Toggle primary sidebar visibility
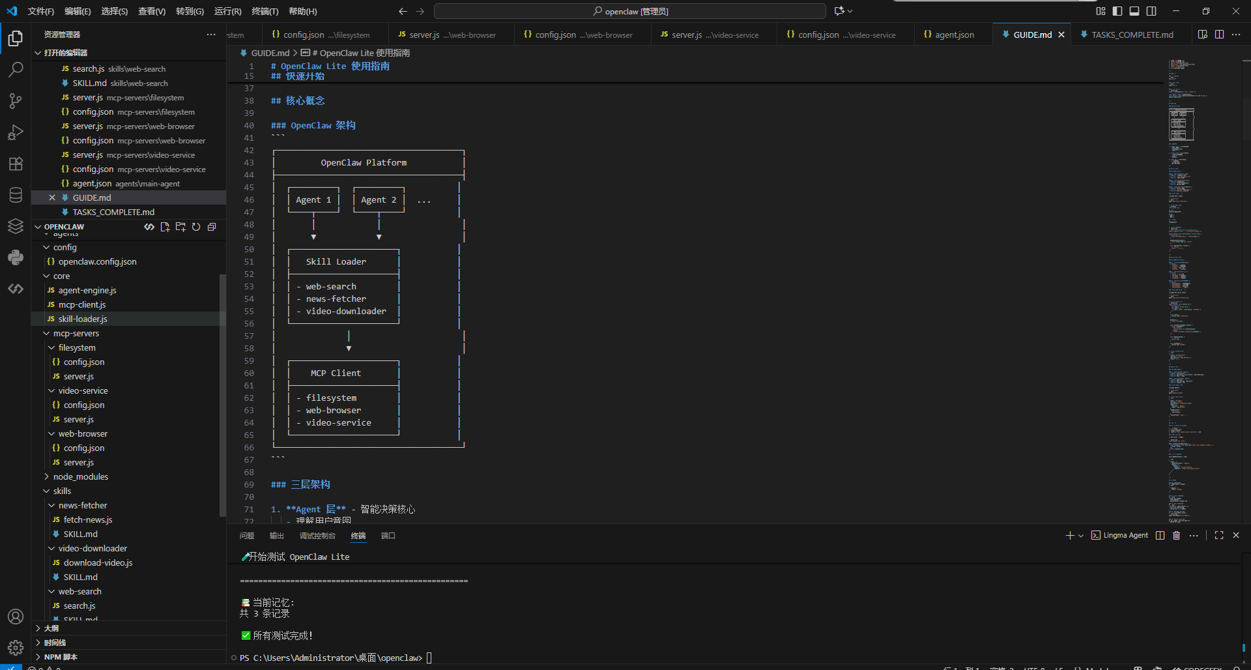This screenshot has height=670, width=1251. click(1117, 11)
